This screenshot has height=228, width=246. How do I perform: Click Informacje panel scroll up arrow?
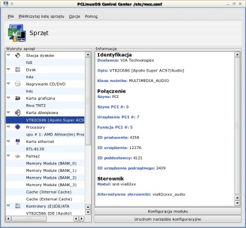pyautogui.click(x=237, y=55)
